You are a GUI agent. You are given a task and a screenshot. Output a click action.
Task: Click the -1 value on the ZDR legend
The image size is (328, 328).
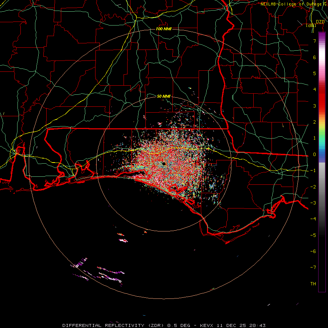tap(313, 171)
